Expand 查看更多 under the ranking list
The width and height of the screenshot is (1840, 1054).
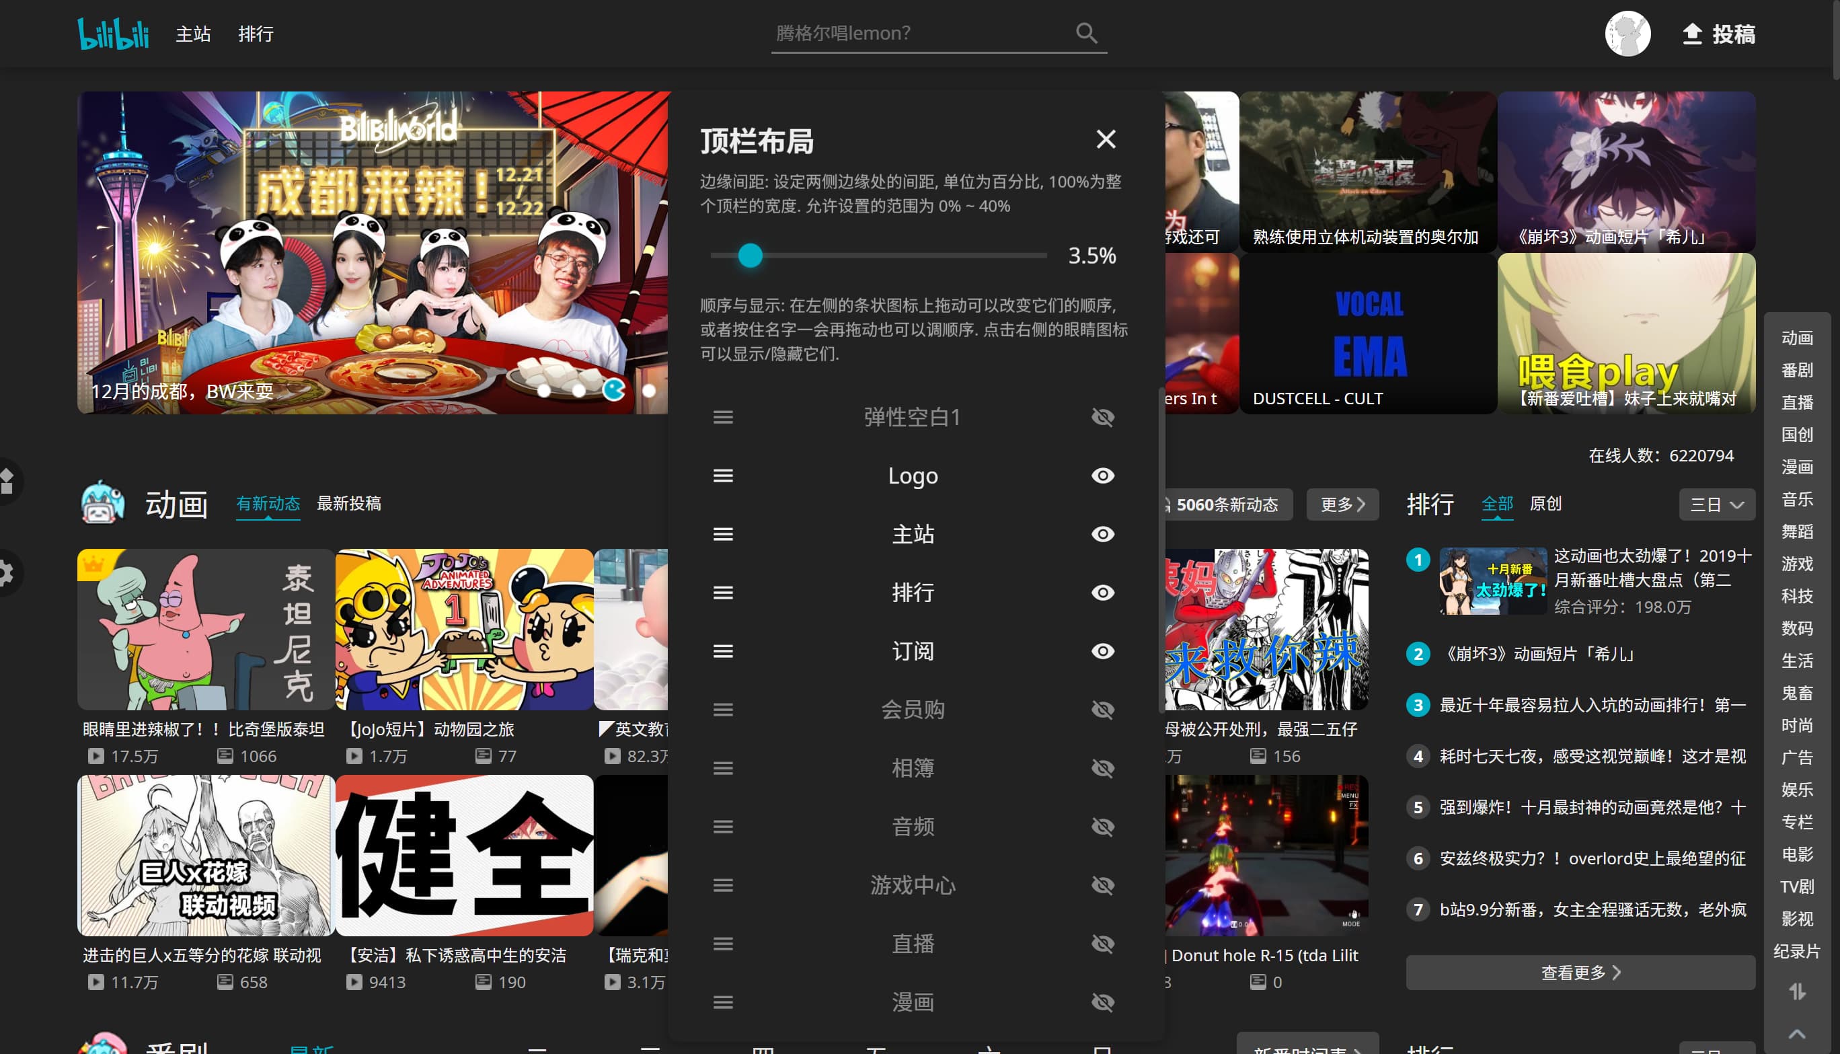[x=1580, y=972]
